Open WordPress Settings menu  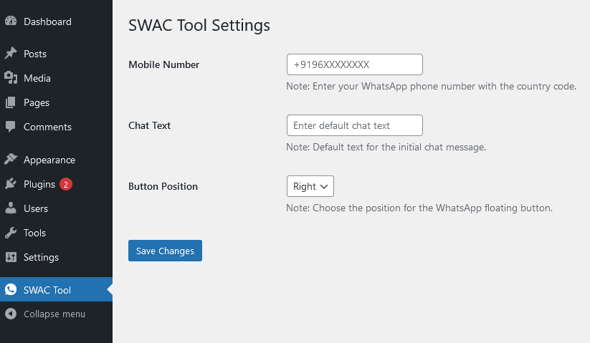click(56, 257)
